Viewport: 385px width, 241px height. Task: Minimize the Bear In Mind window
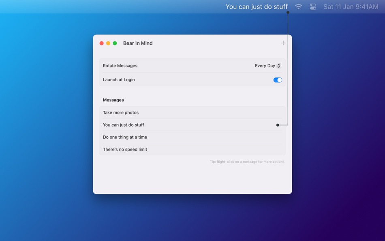(108, 43)
